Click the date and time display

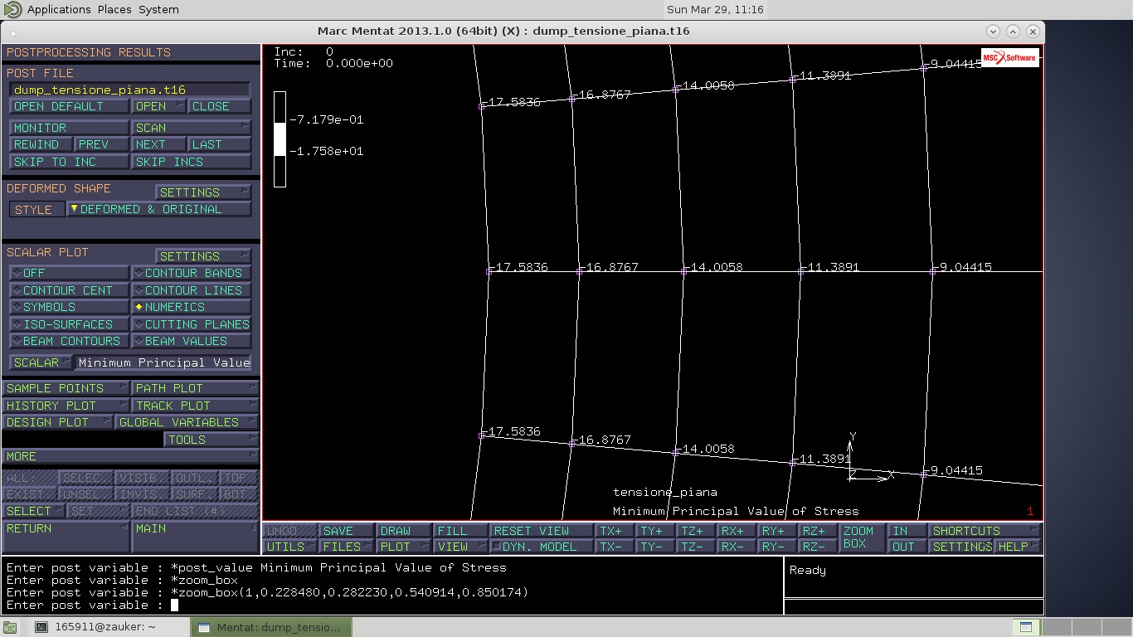[x=715, y=9]
